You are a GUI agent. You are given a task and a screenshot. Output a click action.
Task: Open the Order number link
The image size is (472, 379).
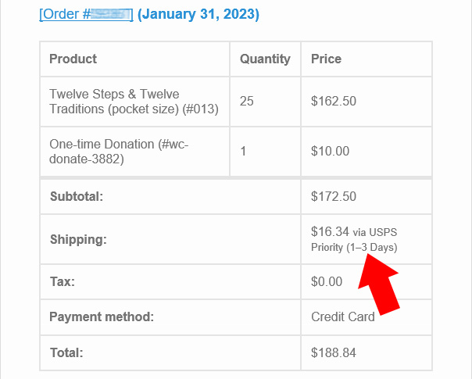point(86,14)
